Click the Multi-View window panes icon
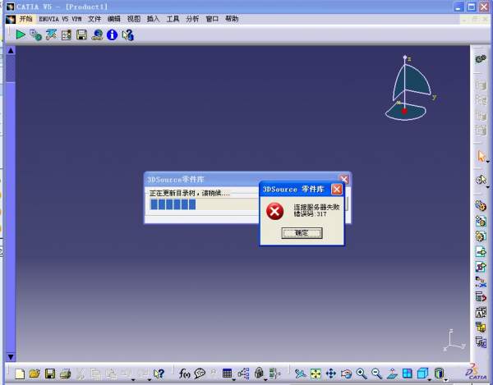 pyautogui.click(x=408, y=374)
